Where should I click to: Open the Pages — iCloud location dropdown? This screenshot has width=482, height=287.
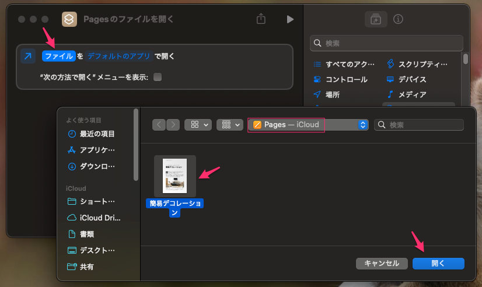pos(308,125)
